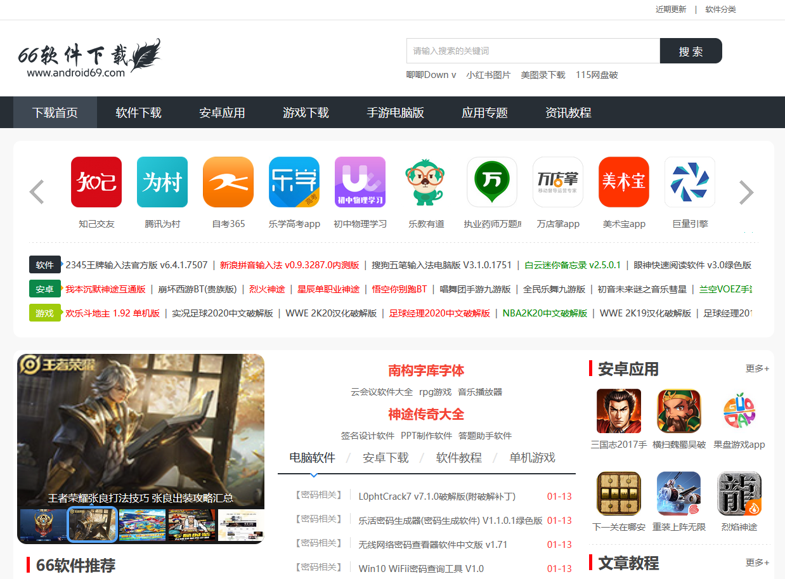Open the 答题助手软件 link
This screenshot has width=785, height=579.
pyautogui.click(x=485, y=436)
